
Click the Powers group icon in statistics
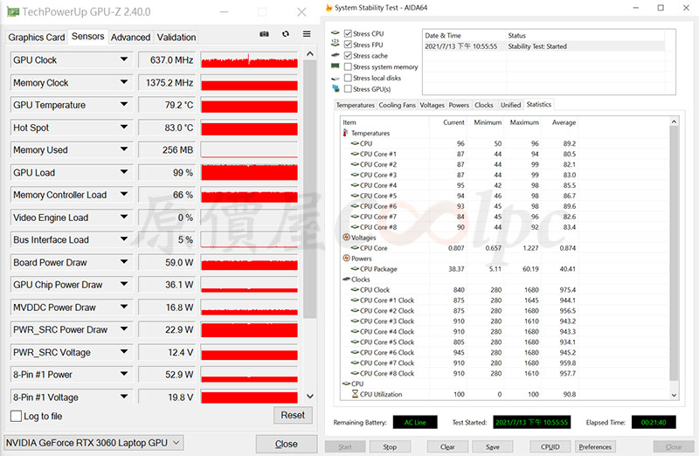tap(346, 258)
